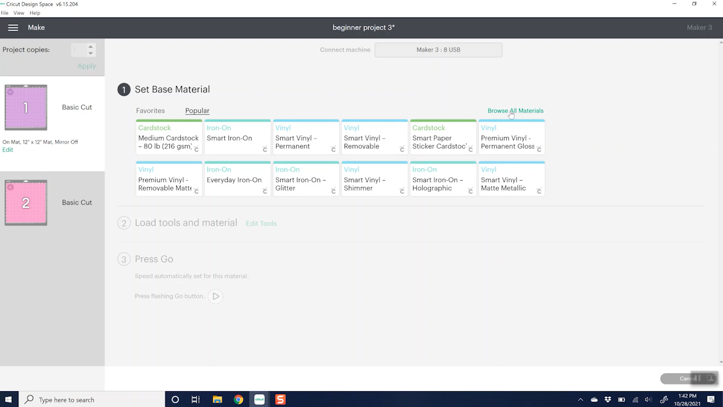Open Dropbox tray icon
The width and height of the screenshot is (723, 407).
point(608,400)
